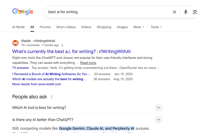
Task: Click '36 answers' text
Action: tap(102, 79)
